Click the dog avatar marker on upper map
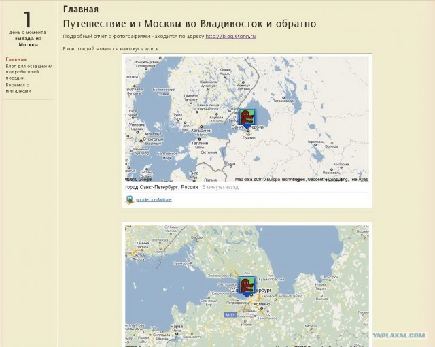Screen dimensions: 435x347 point(247,118)
